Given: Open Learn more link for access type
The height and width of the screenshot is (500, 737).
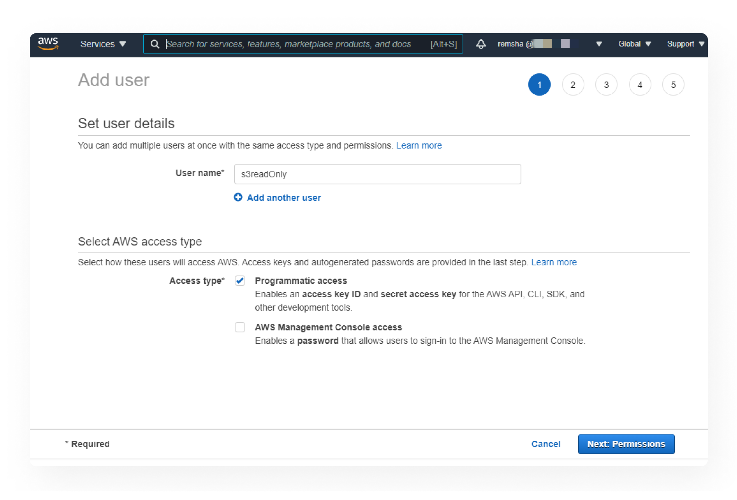Looking at the screenshot, I should click(554, 262).
